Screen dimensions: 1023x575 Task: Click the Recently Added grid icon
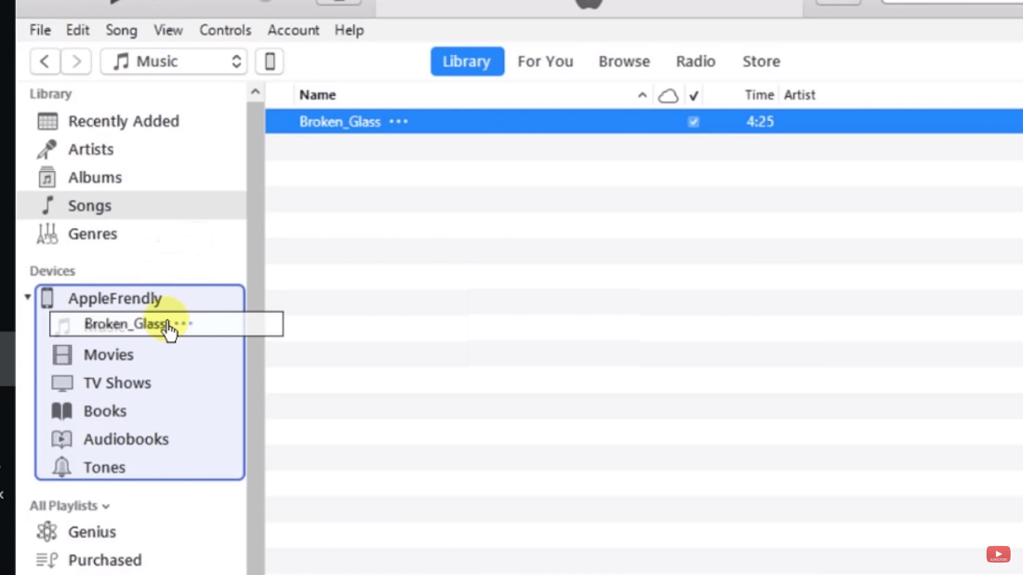click(x=47, y=122)
